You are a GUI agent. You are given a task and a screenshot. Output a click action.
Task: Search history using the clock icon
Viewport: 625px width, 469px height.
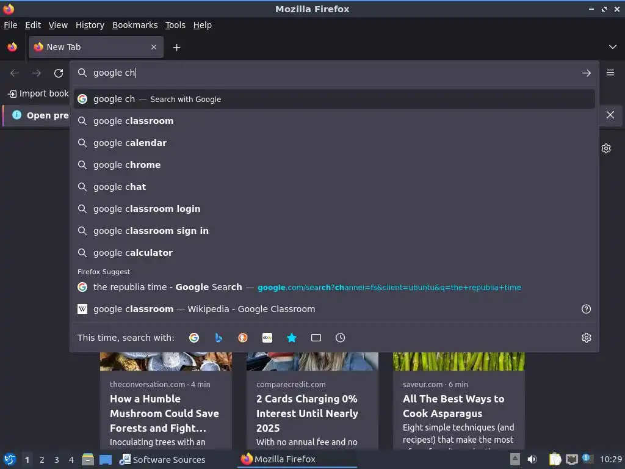(341, 338)
